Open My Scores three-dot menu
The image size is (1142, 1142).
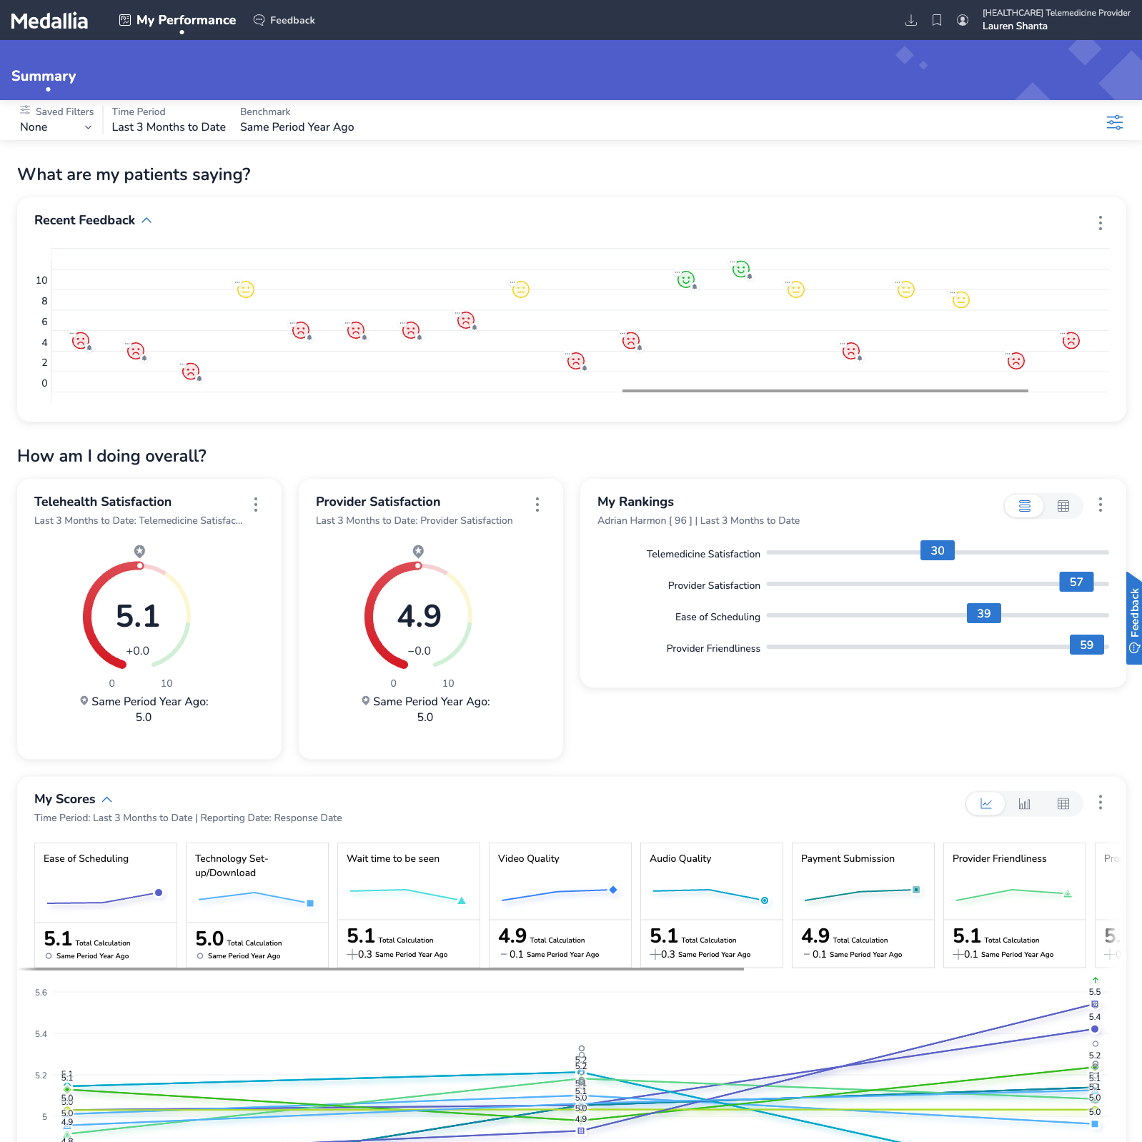(1100, 803)
